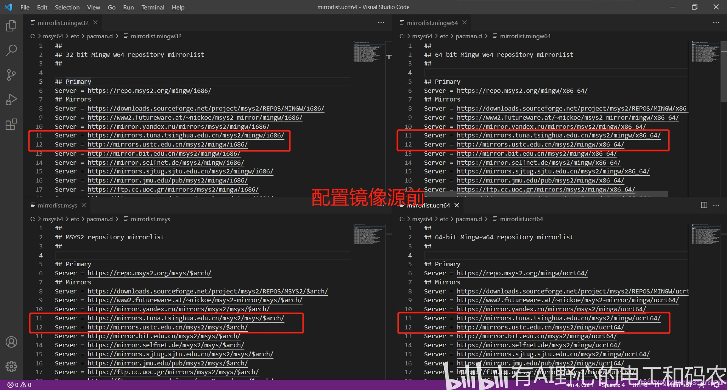Click '## 32-bit Mingw-w64 repository mirrorlist' text
The width and height of the screenshot is (727, 390).
coord(129,55)
